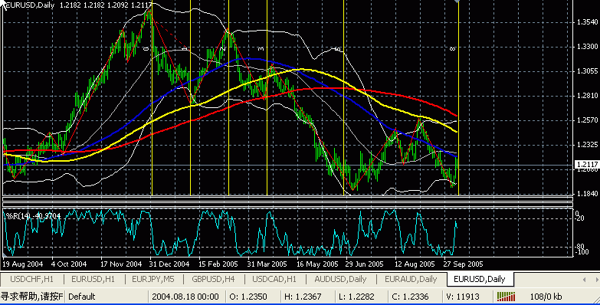The image size is (600, 305).
Task: Switch to the EURAUD,Daily chart tab
Action: coord(411,280)
